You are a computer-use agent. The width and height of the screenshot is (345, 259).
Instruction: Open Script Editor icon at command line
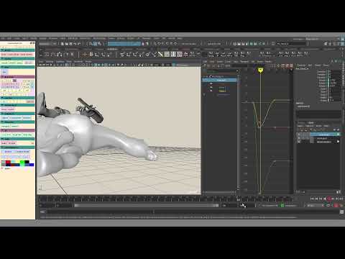[342, 212]
